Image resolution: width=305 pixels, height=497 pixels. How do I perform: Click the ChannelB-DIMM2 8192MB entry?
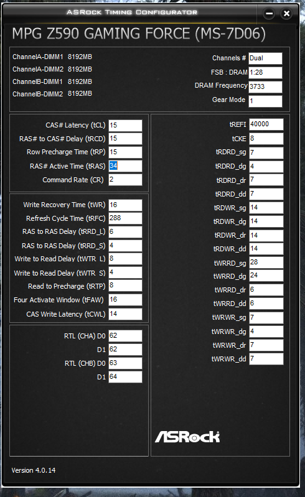click(52, 94)
